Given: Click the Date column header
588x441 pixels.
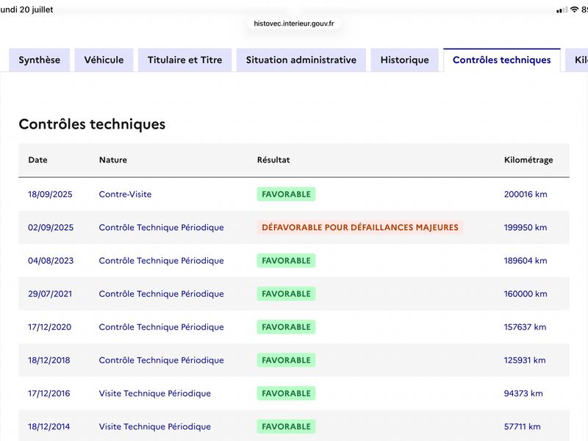Looking at the screenshot, I should [38, 159].
